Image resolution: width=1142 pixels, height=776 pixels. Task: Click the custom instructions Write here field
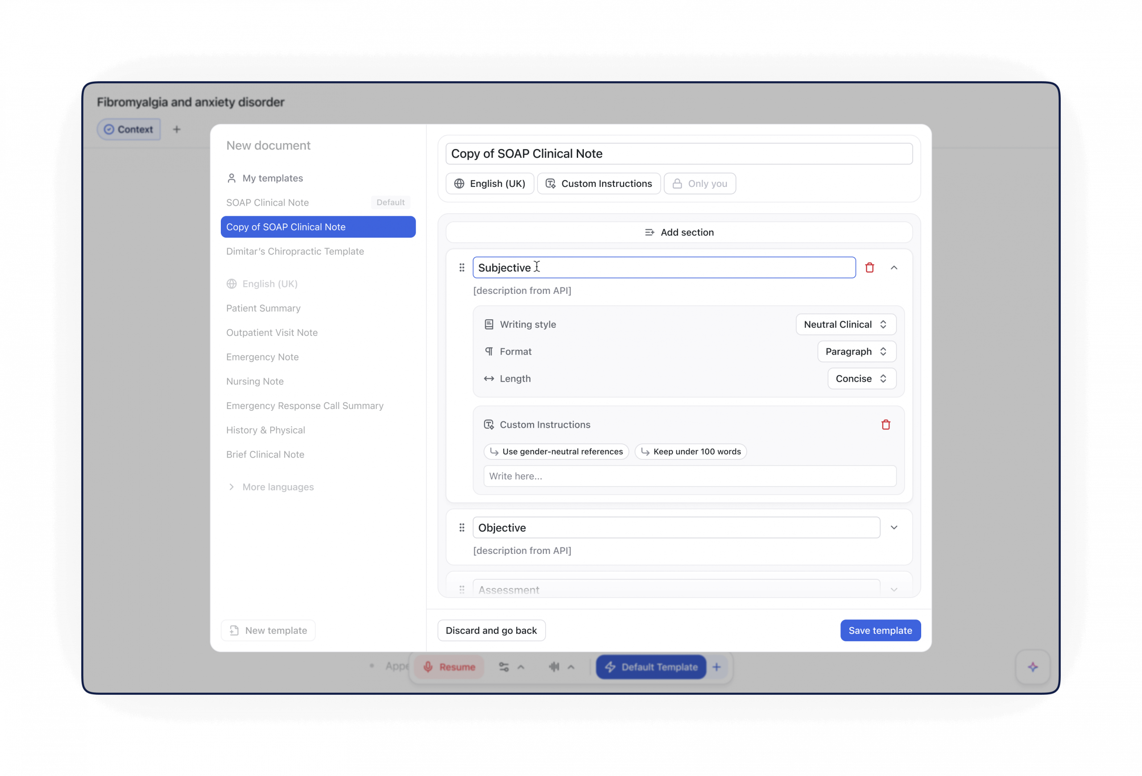click(x=689, y=476)
